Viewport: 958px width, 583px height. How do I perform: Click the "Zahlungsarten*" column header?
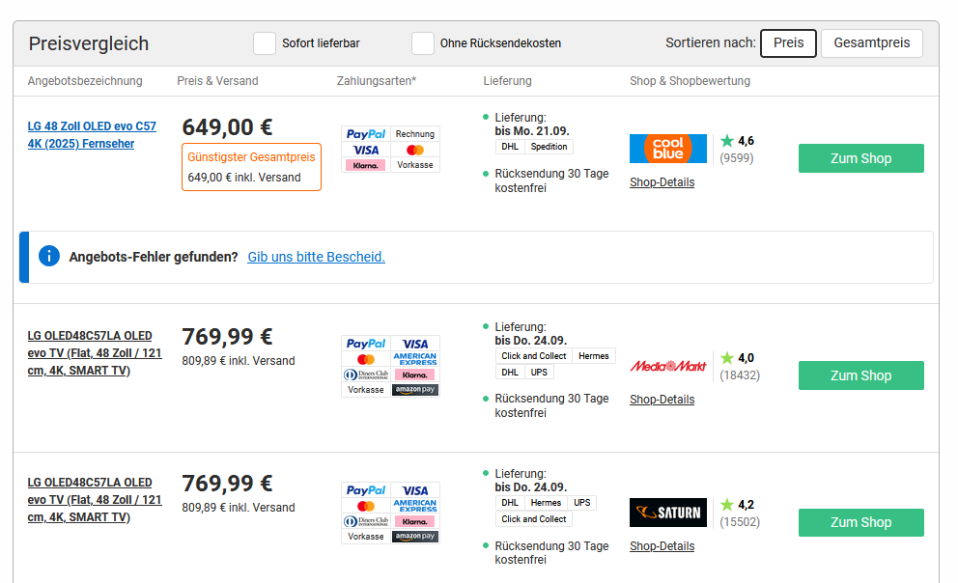377,80
